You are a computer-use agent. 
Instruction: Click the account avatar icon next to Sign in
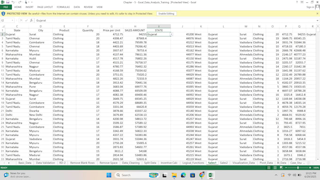coord(317,7)
